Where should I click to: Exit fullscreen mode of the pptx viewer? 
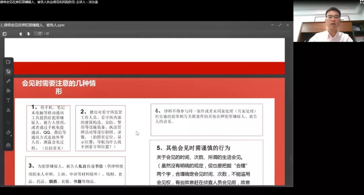(x=280, y=25)
